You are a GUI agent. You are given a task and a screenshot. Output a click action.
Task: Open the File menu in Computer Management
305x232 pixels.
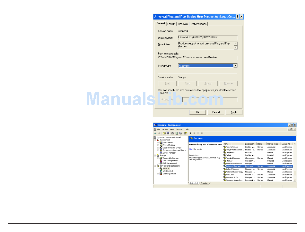159,129
